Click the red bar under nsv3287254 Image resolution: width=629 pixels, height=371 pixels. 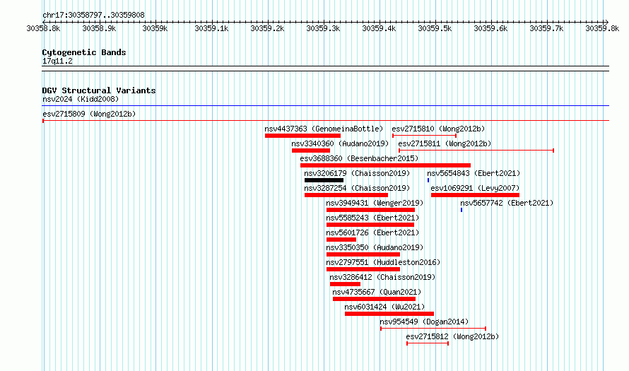tap(346, 195)
